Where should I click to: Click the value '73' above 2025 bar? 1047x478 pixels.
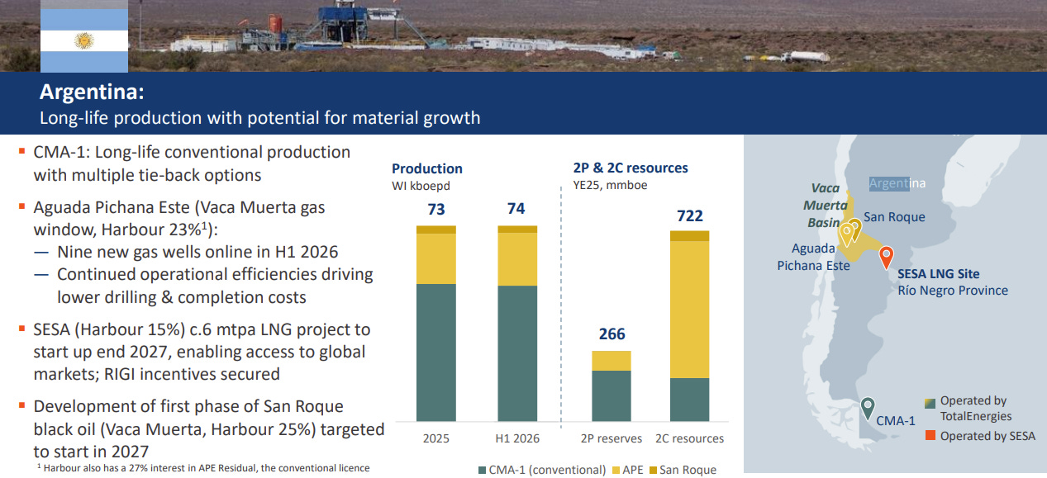click(436, 210)
